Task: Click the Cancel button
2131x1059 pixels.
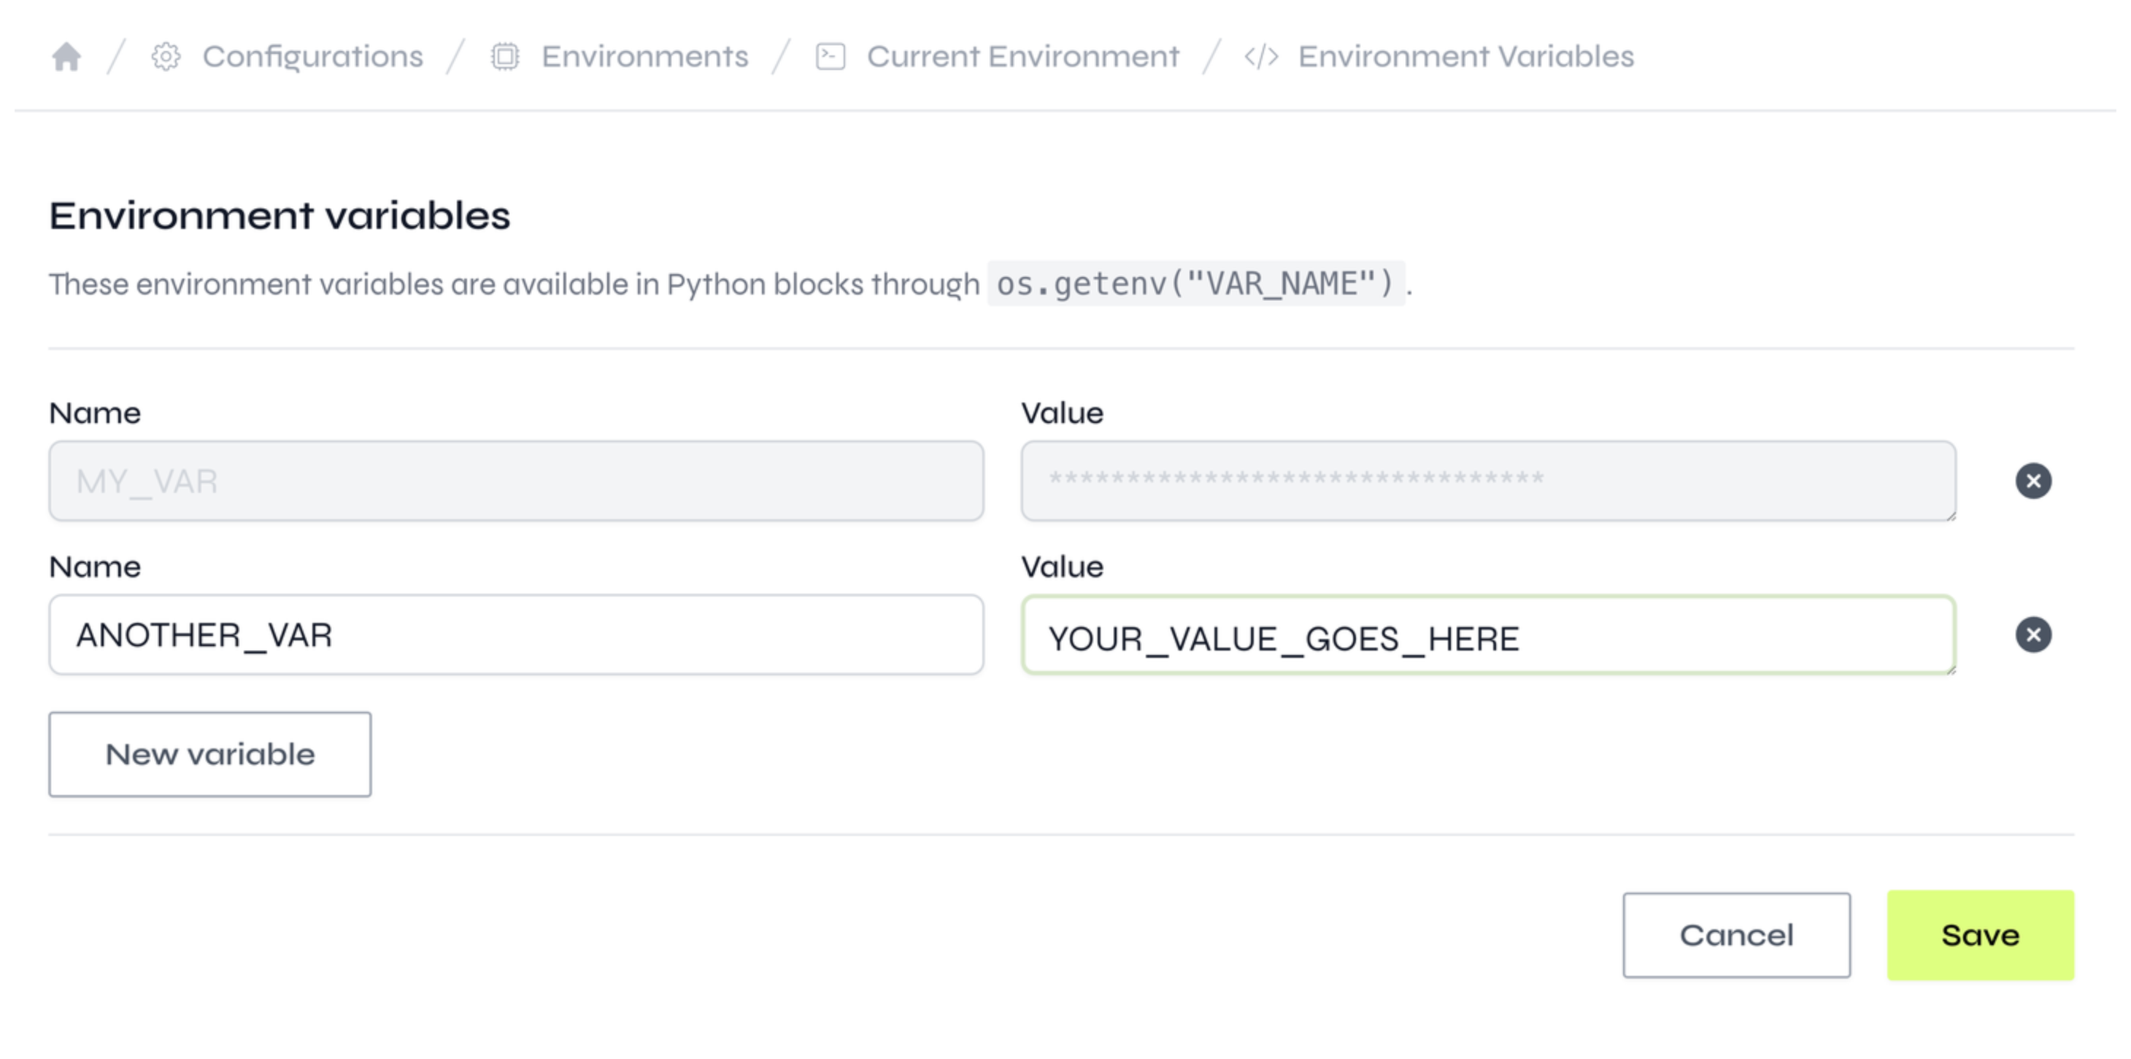Action: tap(1736, 934)
